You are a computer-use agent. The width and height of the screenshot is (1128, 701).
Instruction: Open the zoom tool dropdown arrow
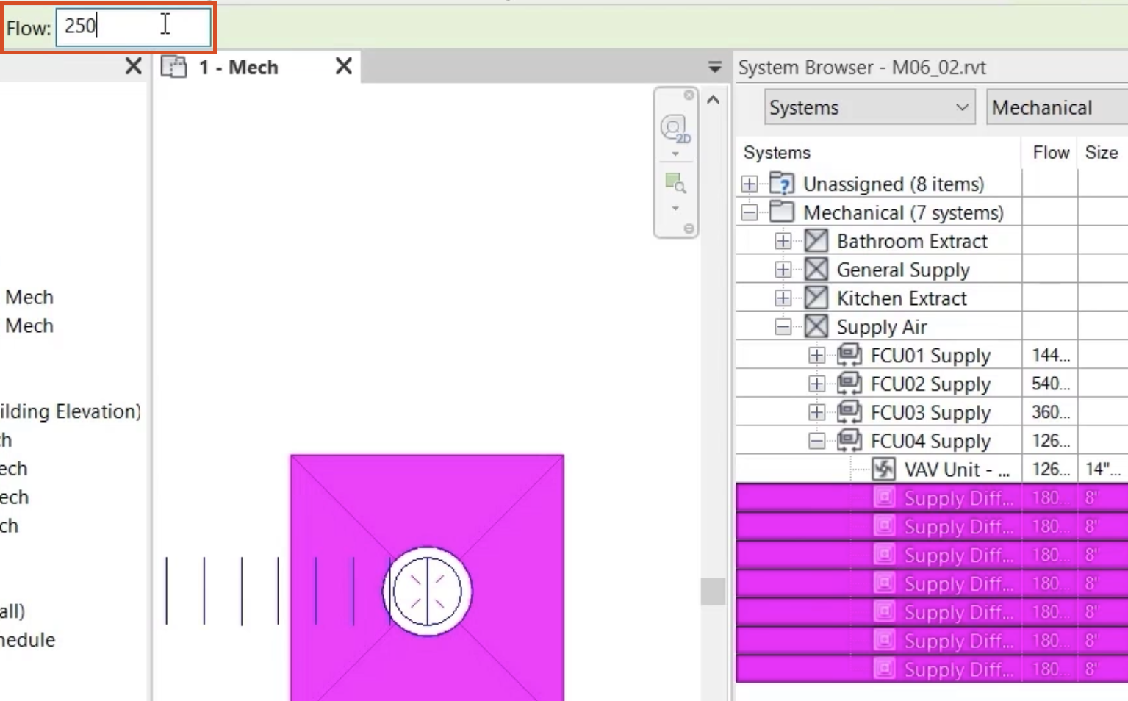tap(675, 209)
